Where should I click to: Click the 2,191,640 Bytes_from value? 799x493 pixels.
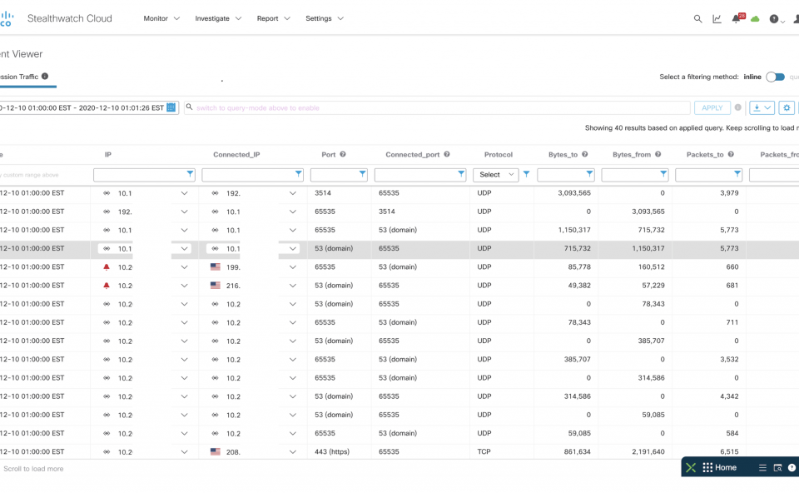(648, 451)
